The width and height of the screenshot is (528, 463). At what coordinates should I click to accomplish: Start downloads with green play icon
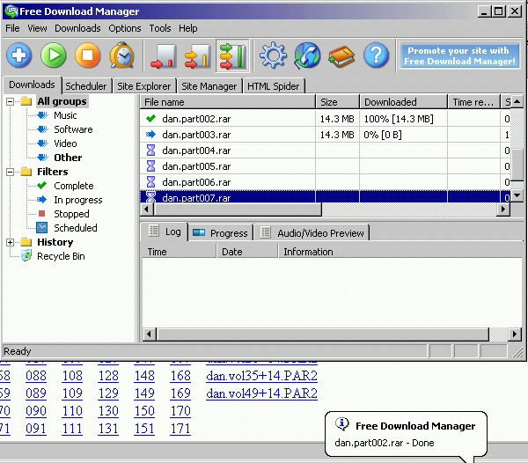tap(53, 55)
